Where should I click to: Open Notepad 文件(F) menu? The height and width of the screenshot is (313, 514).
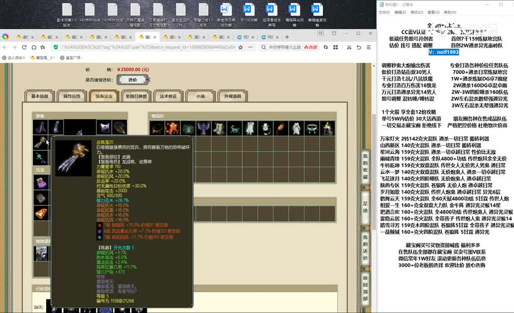[x=384, y=12]
